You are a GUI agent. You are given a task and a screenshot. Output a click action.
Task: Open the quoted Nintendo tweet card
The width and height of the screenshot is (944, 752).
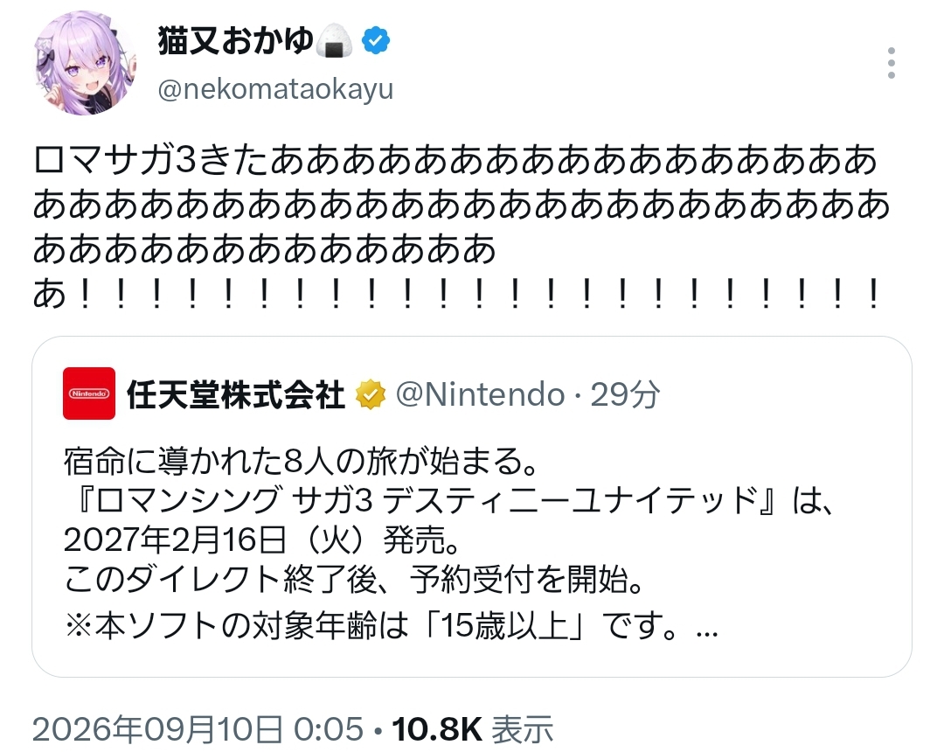coord(471,506)
